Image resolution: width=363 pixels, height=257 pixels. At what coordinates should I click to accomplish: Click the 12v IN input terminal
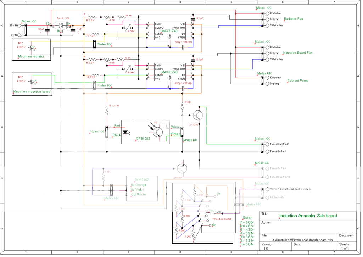(19, 25)
